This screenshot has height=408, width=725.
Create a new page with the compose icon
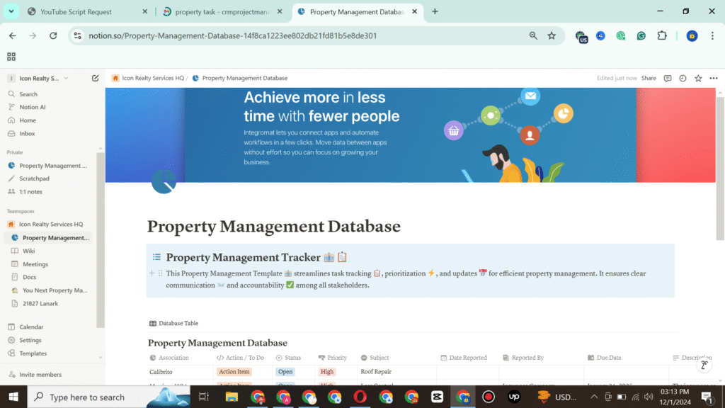click(96, 78)
